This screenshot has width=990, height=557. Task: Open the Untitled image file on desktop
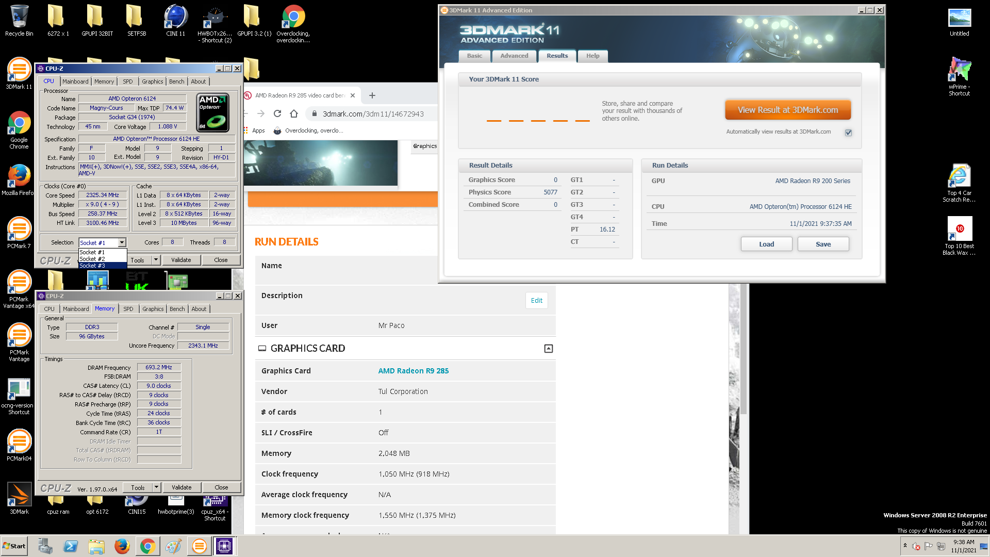coord(959,22)
